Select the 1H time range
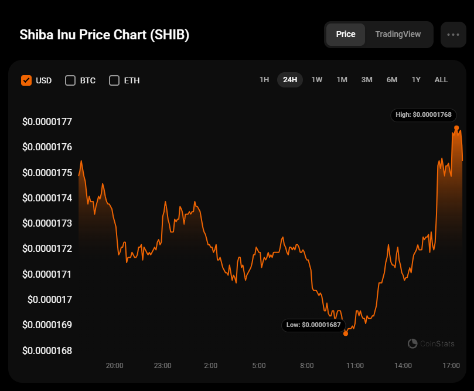The image size is (474, 391). pos(264,80)
